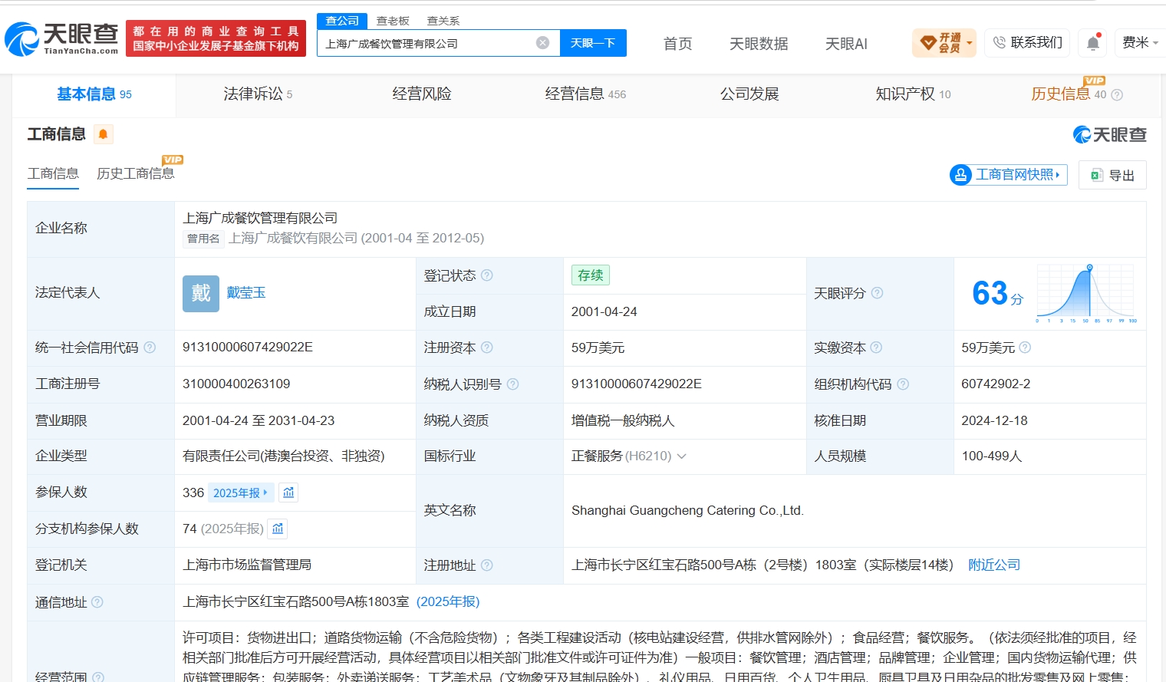Click the red 国家中小企业发展子基金 banner
This screenshot has height=682, width=1166.
pyautogui.click(x=216, y=38)
